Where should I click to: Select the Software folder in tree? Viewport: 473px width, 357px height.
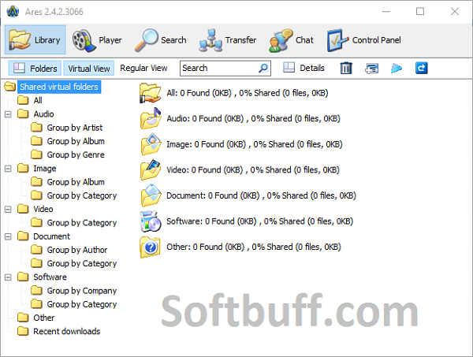point(50,277)
